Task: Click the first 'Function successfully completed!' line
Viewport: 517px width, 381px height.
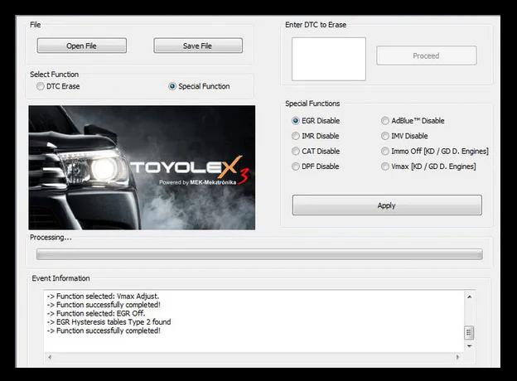Action: 104,305
